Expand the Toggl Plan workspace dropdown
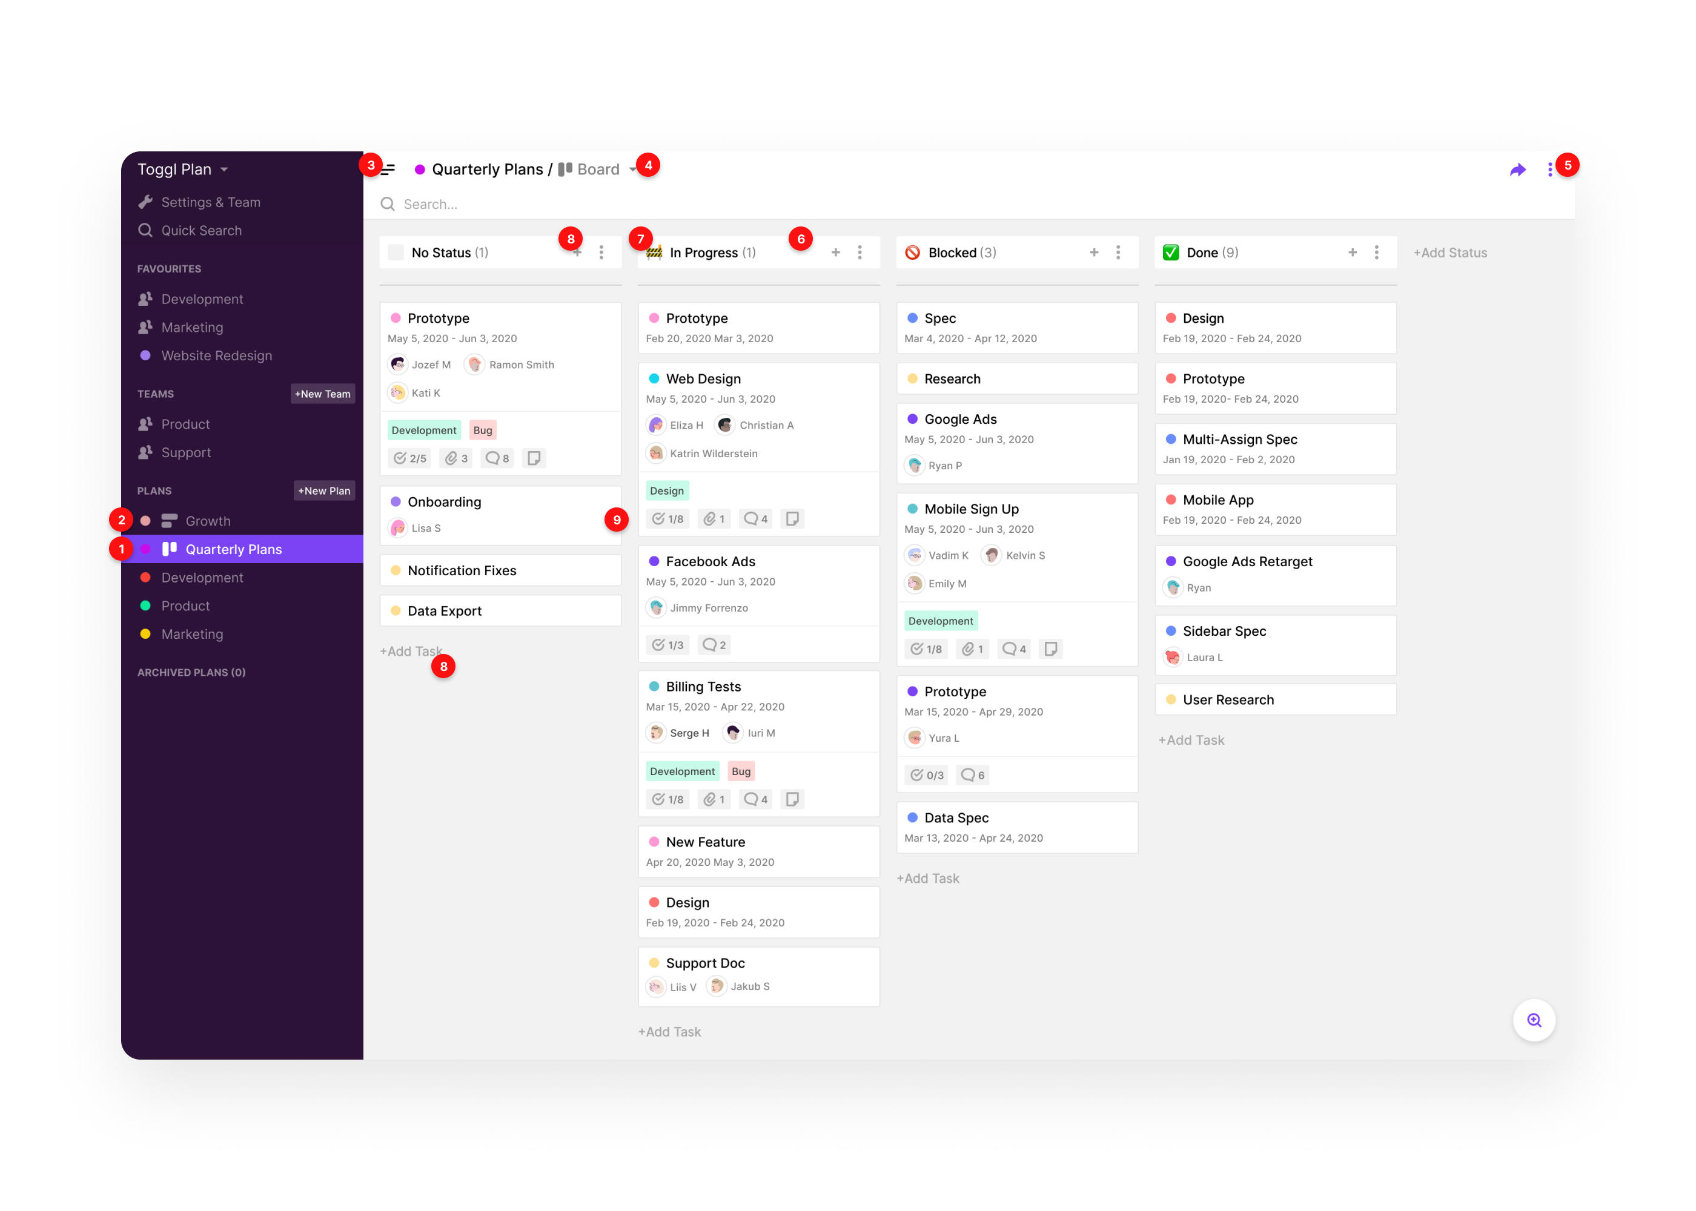 224,170
